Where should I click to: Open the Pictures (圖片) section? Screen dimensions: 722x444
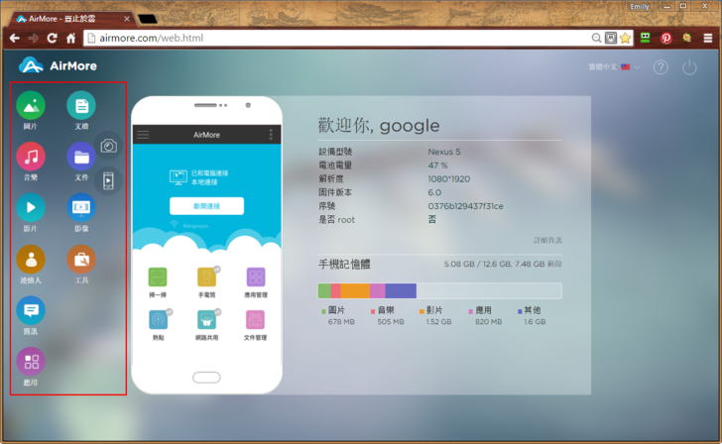coord(31,105)
